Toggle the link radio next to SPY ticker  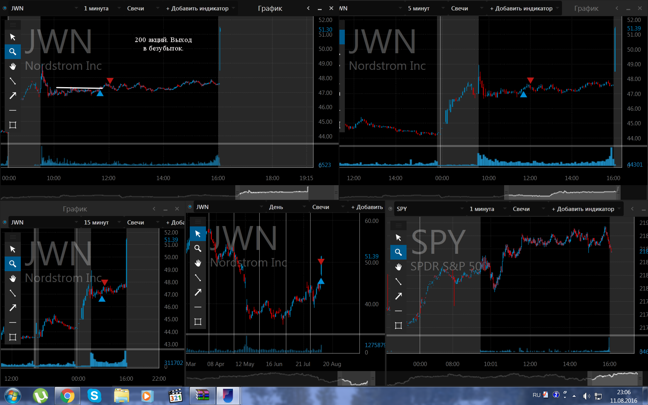[x=390, y=209]
